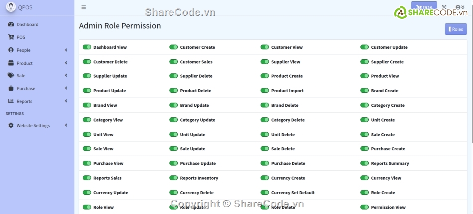The image size is (473, 214).
Task: Open POS using the top header button
Action: point(424,7)
